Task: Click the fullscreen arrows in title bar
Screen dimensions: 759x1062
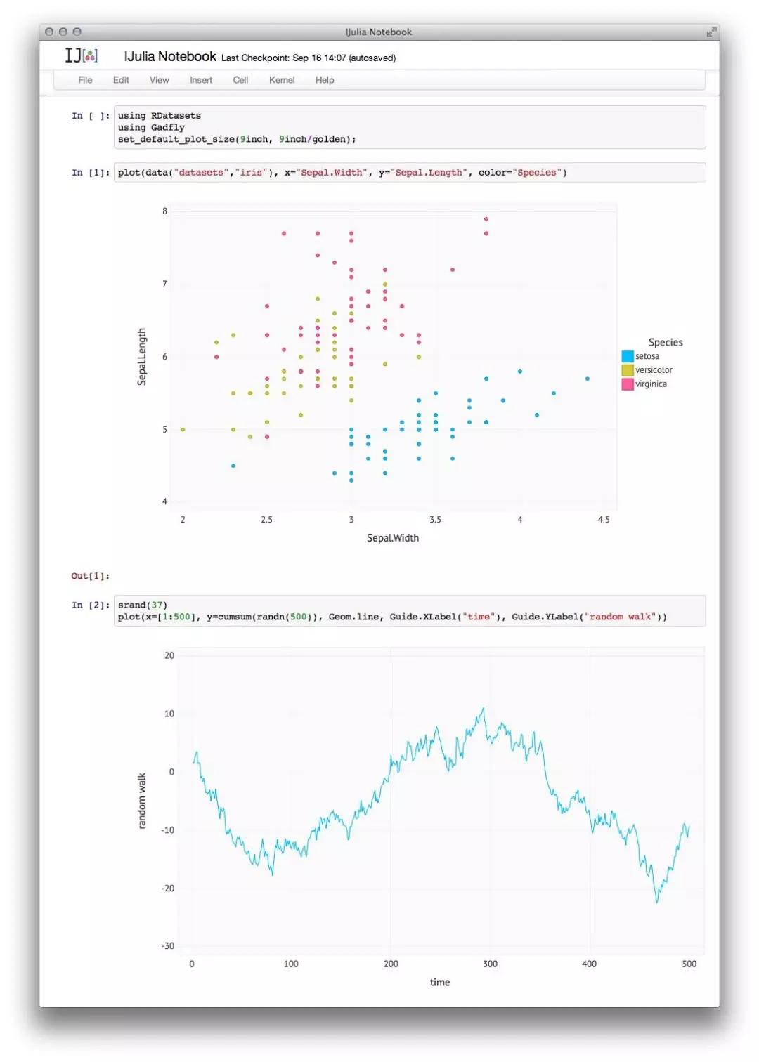Action: [x=711, y=32]
